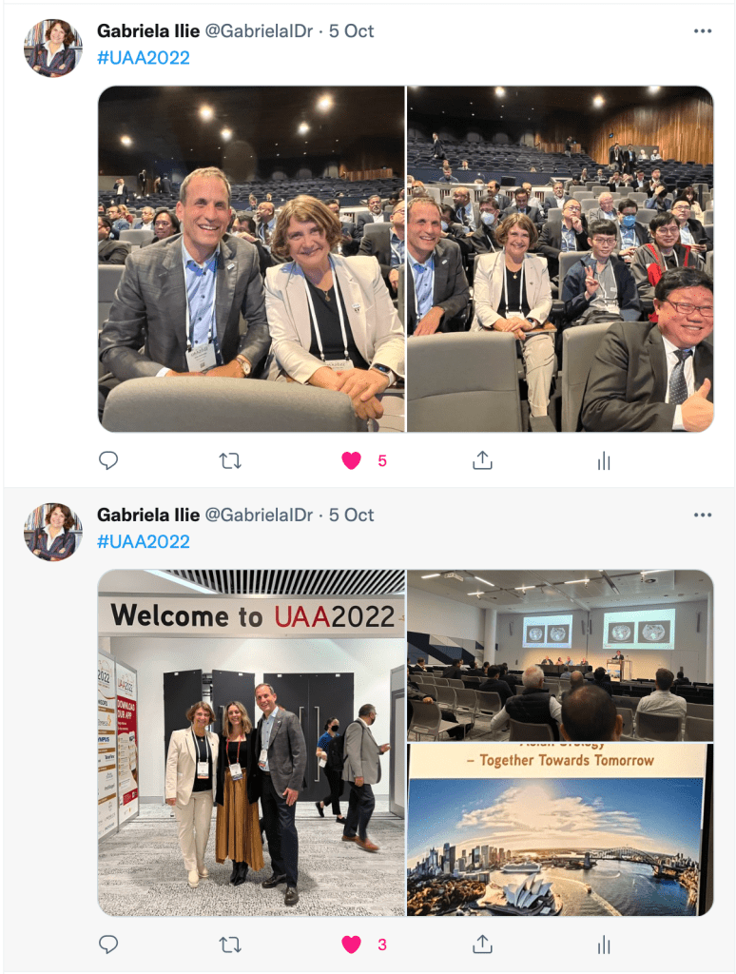
Task: Open more options menu for first tweet
Action: coord(703,31)
